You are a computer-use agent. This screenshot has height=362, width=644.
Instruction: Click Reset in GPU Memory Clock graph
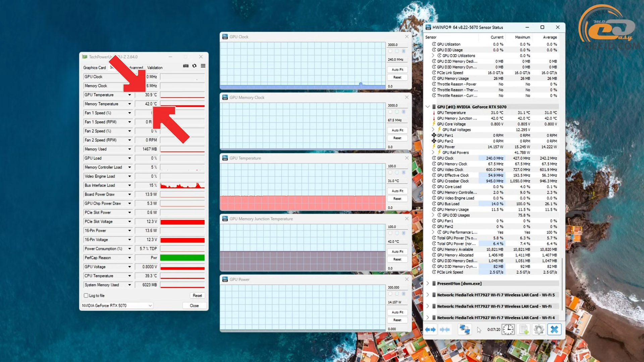coord(397,138)
